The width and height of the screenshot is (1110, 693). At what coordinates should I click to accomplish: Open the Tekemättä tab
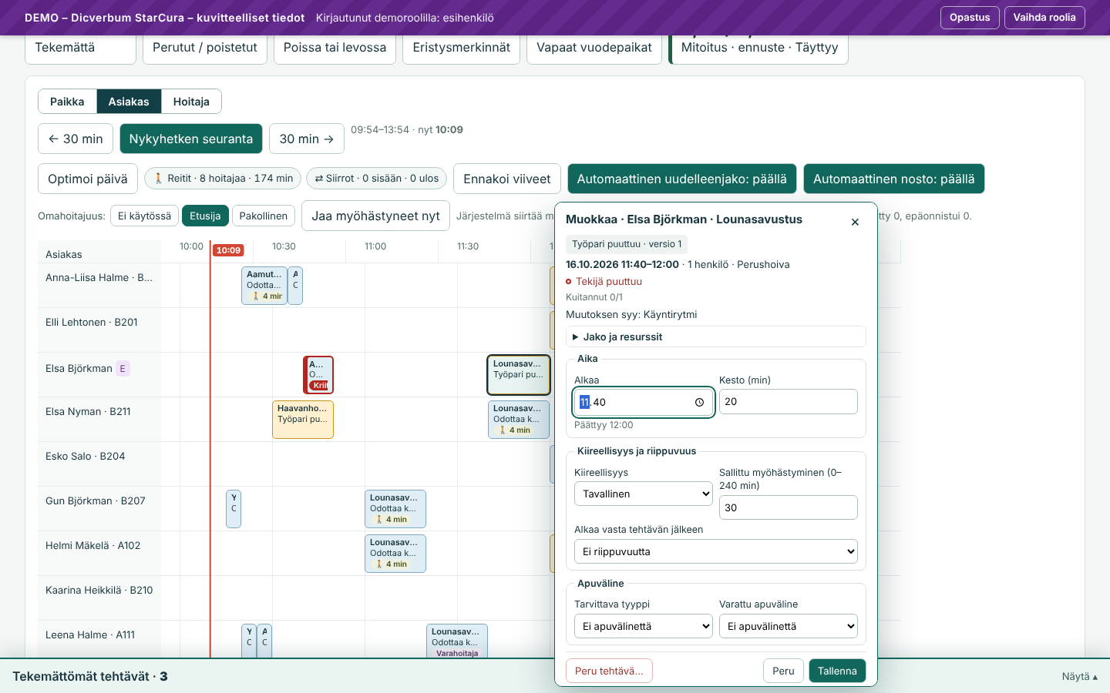click(81, 49)
